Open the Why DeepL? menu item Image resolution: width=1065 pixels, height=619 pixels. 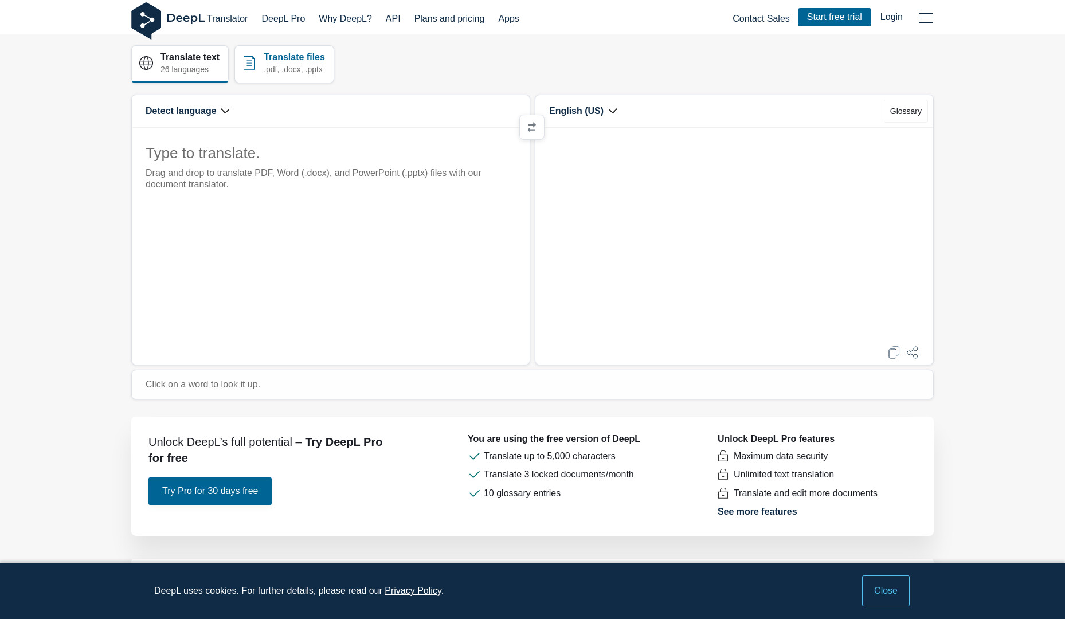[345, 19]
